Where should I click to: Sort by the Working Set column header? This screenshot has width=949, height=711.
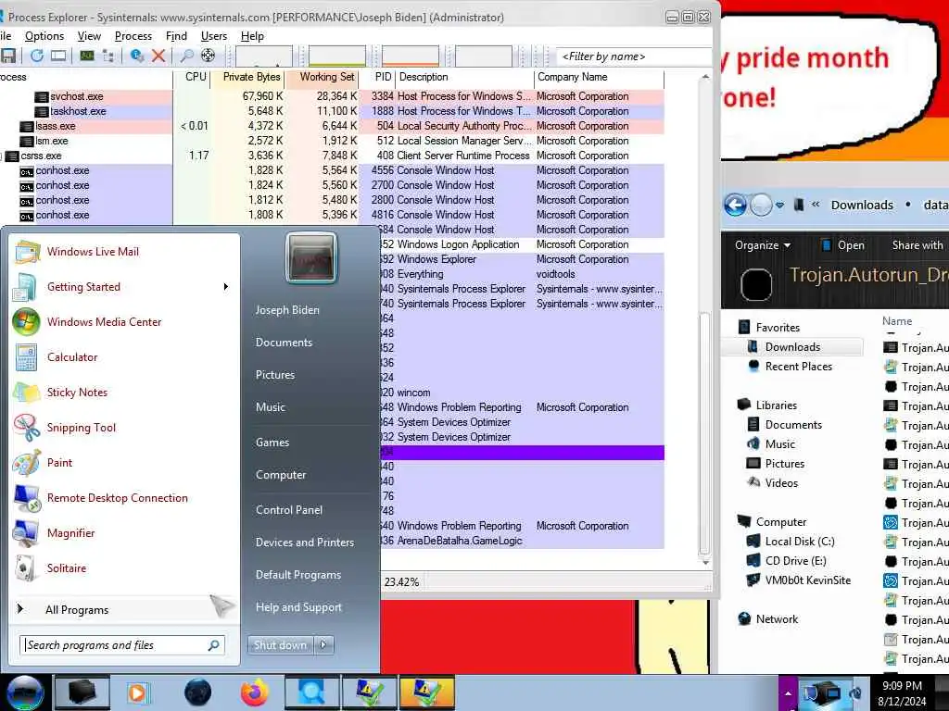pyautogui.click(x=323, y=78)
